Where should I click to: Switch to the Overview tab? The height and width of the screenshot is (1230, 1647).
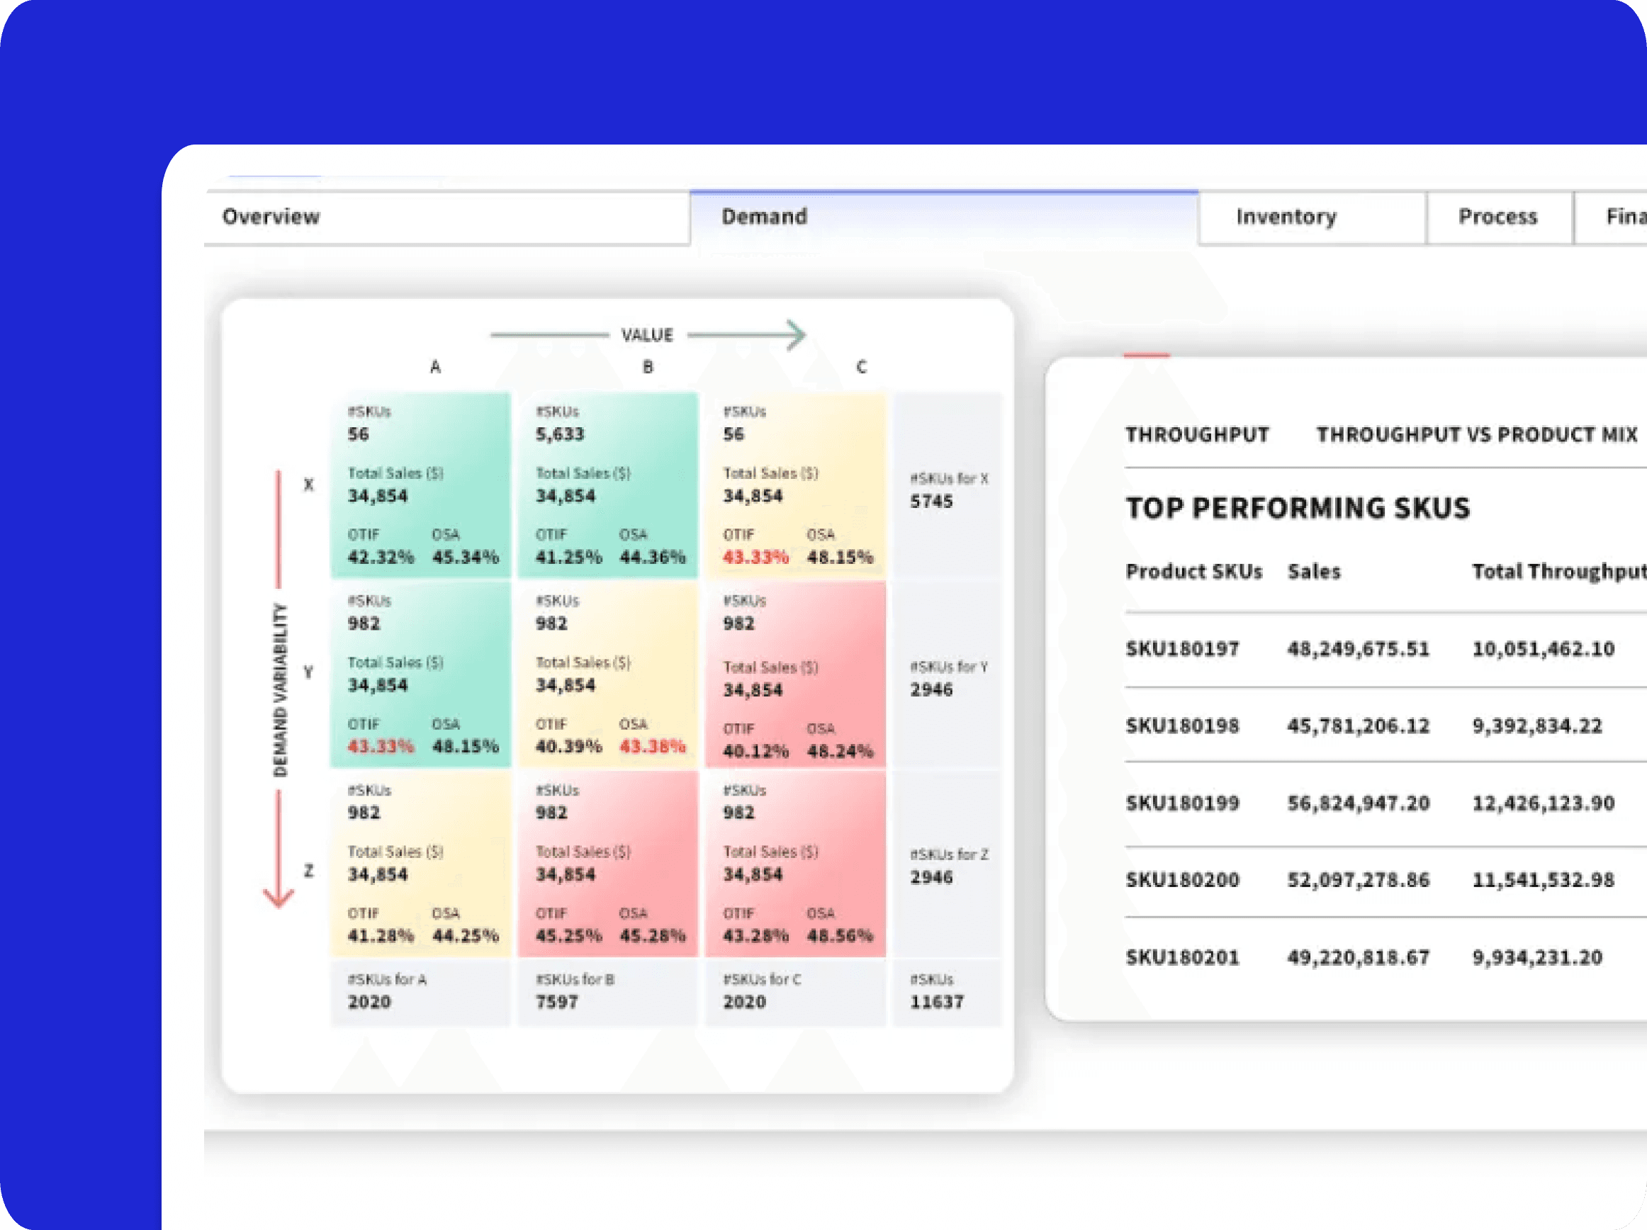coord(446,218)
